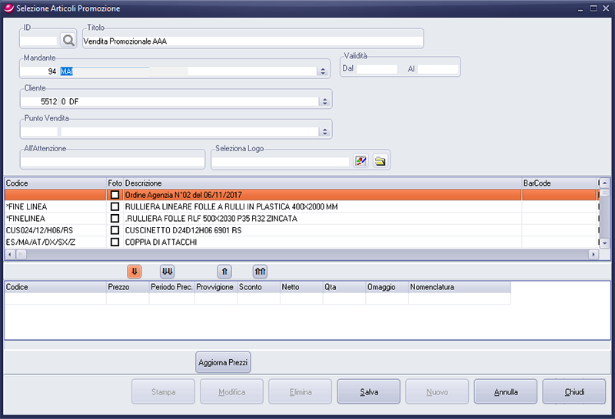The height and width of the screenshot is (419, 615).
Task: Open the Mandante dropdown spinner
Action: [x=325, y=71]
